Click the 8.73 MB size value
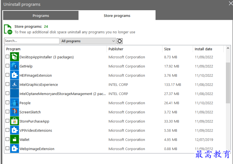 tap(171, 57)
